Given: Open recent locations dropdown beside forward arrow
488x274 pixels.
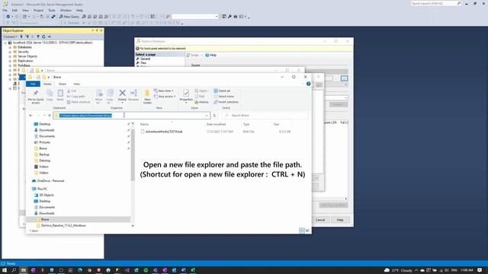Looking at the screenshot, I should tap(44, 116).
